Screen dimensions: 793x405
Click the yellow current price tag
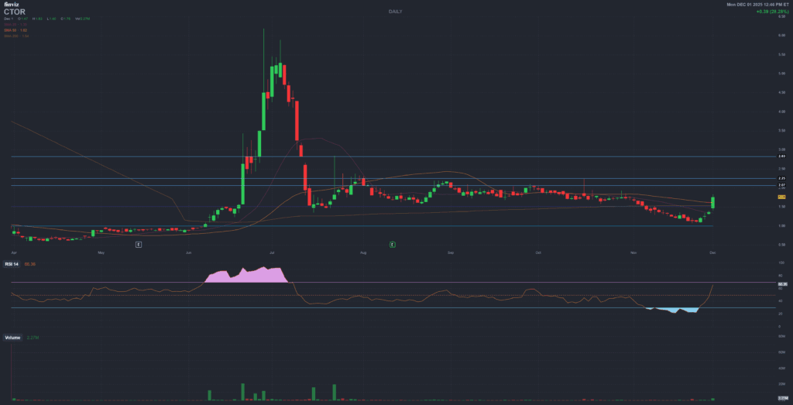pyautogui.click(x=781, y=197)
